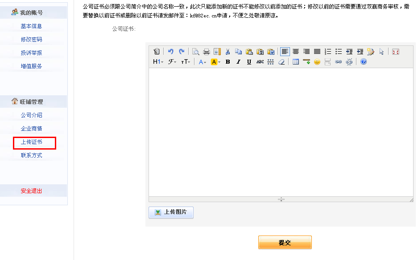Click the eraser remove-formatting icon
Screen dimensions: 418x260
click(281, 62)
